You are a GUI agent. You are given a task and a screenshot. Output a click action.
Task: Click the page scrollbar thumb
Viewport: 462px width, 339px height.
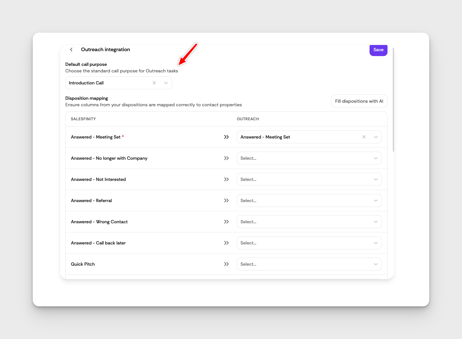[393, 99]
